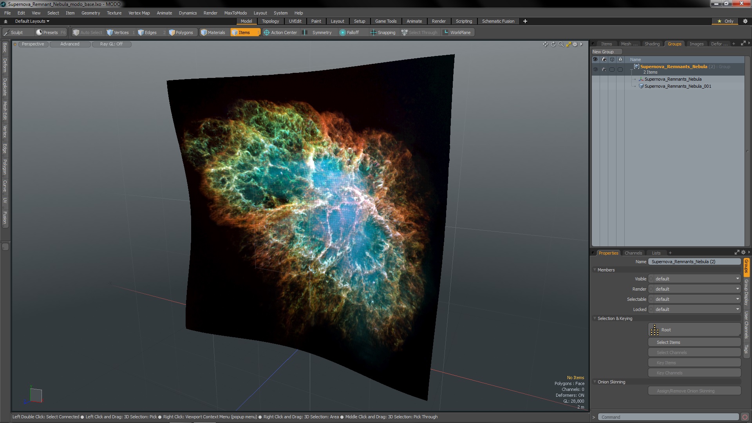This screenshot has height=423, width=752.
Task: Open the Perspective view type dropdown
Action: [33, 44]
